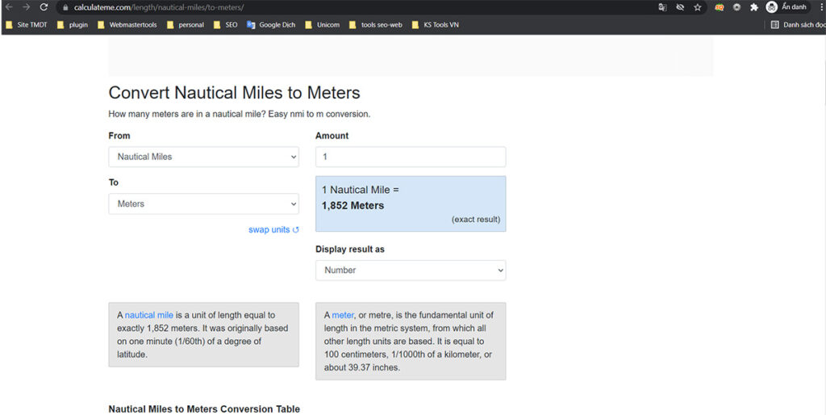Follow the nautical mile definition link
The image size is (826, 415).
(148, 315)
